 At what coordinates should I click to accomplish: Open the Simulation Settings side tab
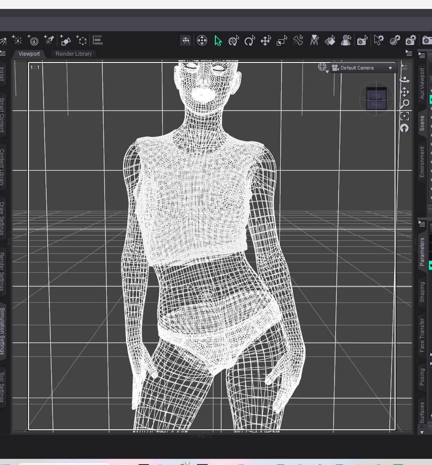tap(2, 331)
